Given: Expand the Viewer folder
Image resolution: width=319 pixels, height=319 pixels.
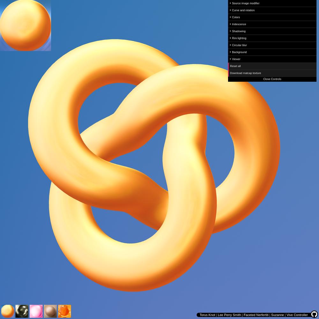Looking at the screenshot, I should click(272, 59).
